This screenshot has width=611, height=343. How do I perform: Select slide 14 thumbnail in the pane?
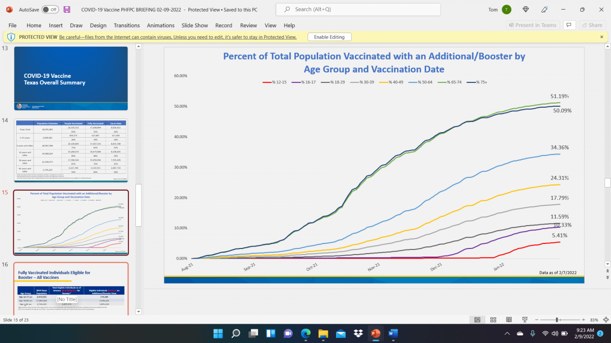click(x=71, y=150)
